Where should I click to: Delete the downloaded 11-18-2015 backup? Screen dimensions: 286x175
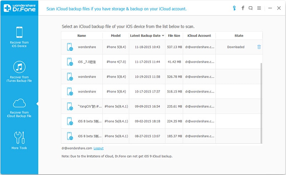(x=259, y=47)
